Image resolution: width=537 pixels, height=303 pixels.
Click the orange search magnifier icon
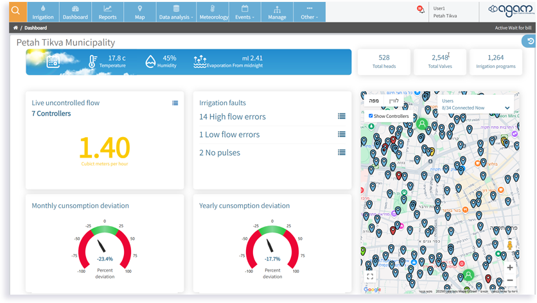(x=15, y=11)
